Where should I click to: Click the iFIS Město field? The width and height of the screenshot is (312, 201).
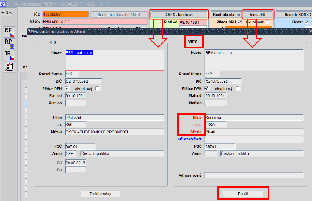click(115, 132)
